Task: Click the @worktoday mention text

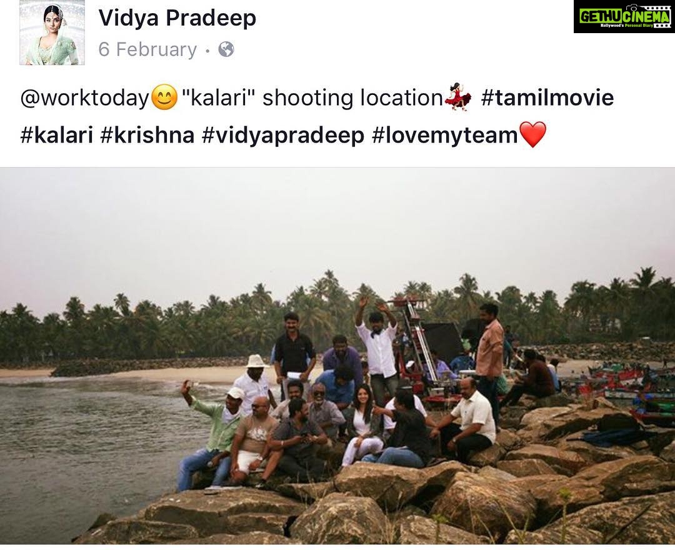Action: (84, 97)
